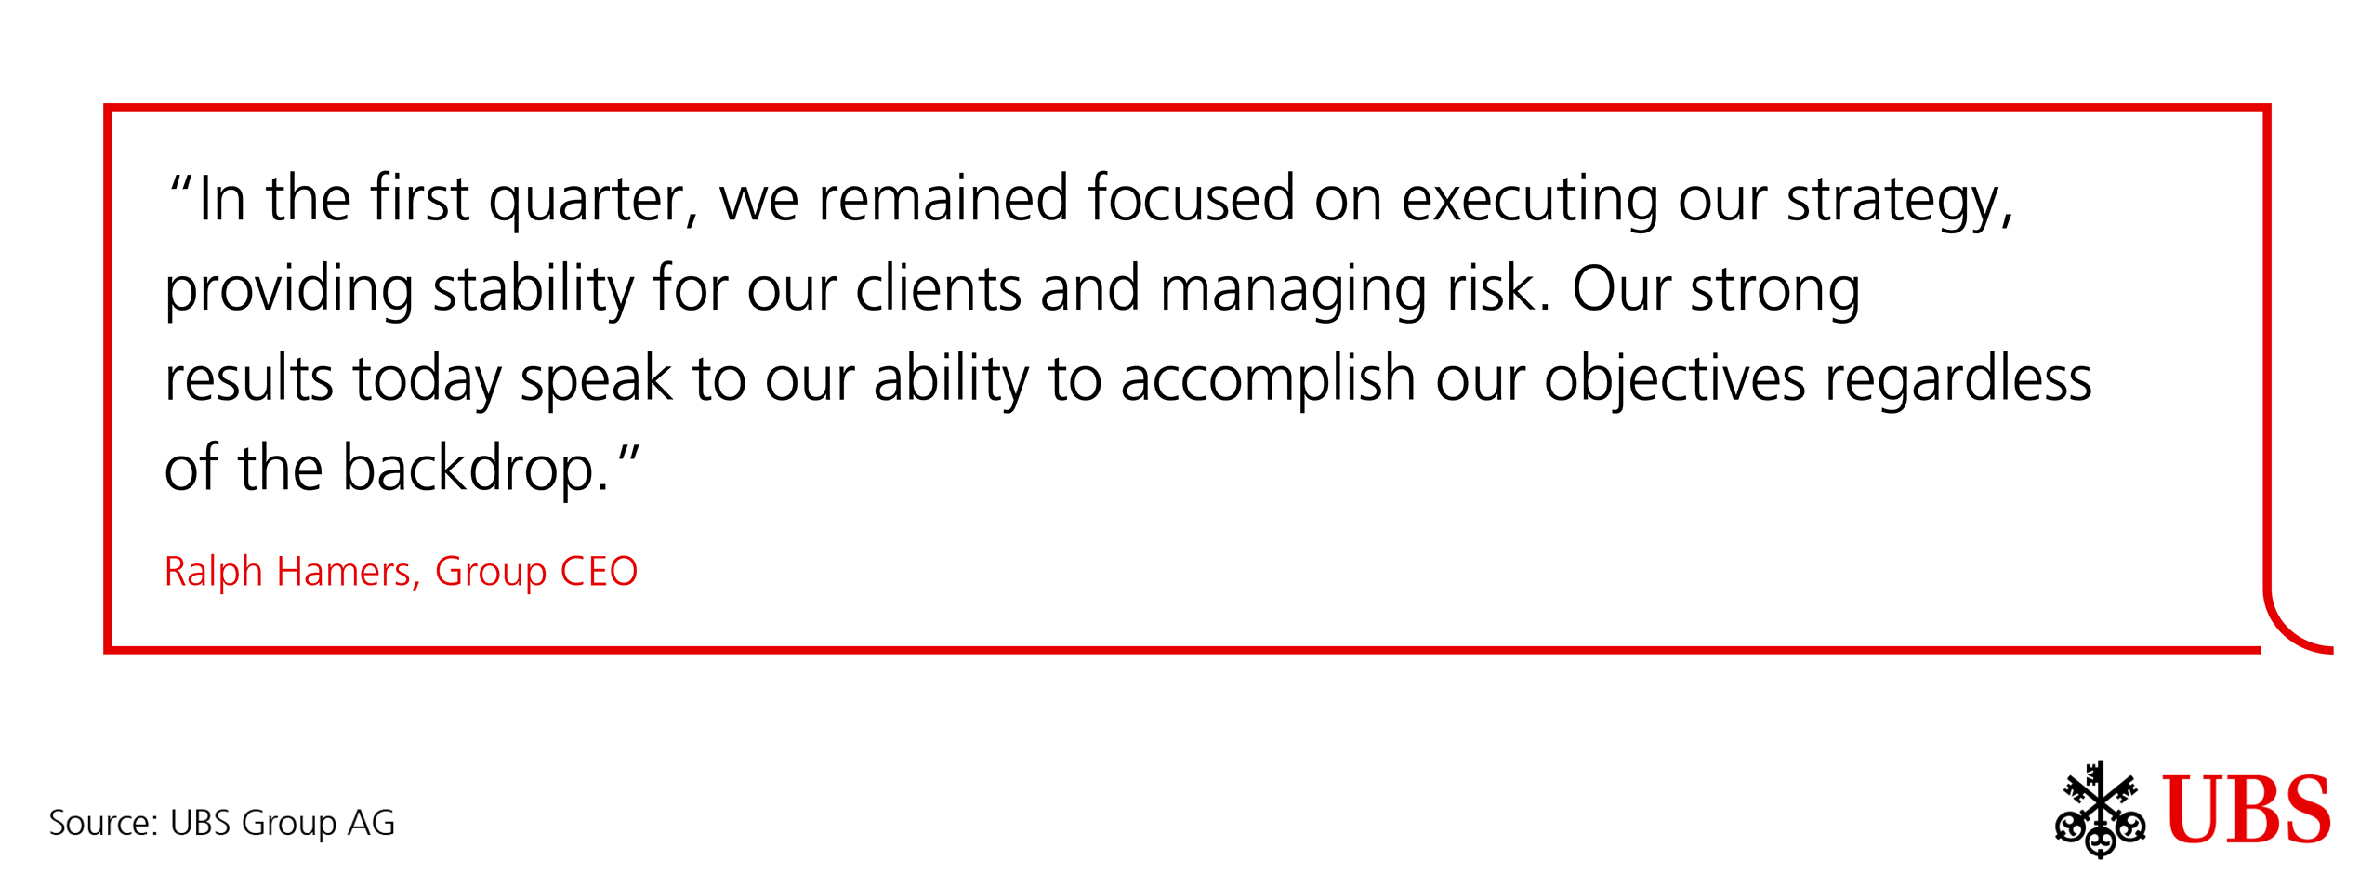Screen dimensions: 2373x887
Task: Click the word objectives
Action: point(1674,379)
